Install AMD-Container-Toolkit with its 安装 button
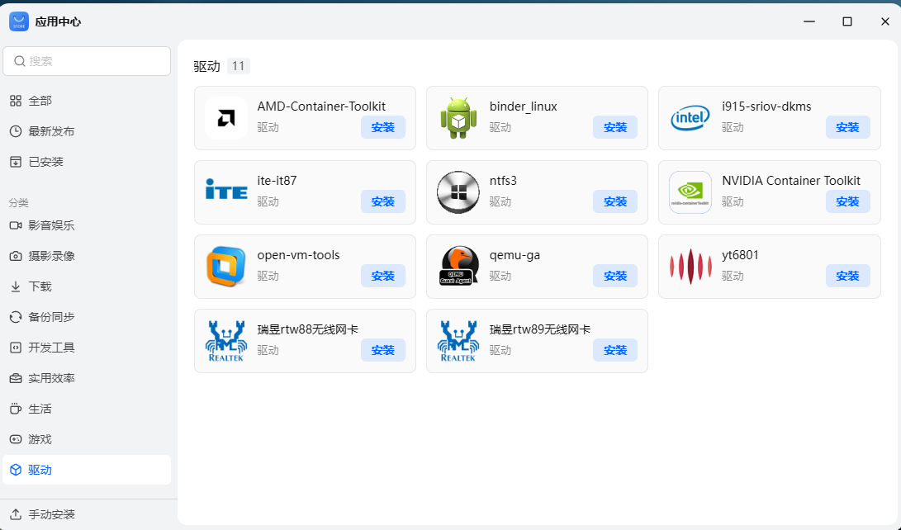901x530 pixels. [x=382, y=127]
